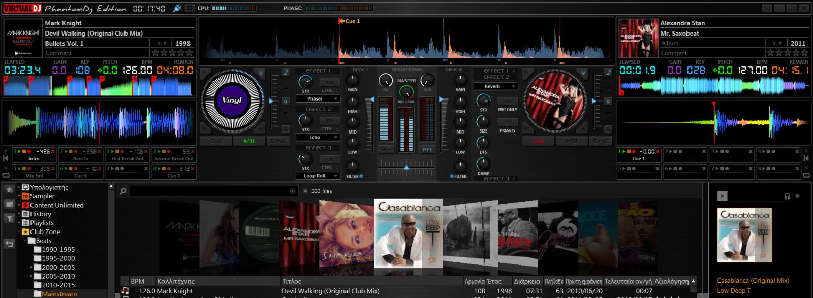813x298 pixels.
Task: Click the red CUE button on Alexandra Stan deck
Action: pos(539,141)
